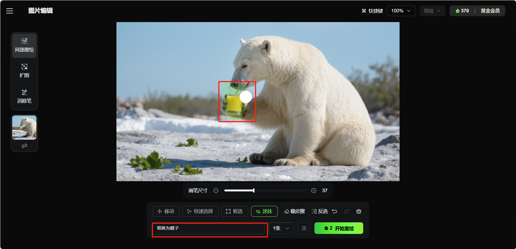Screen dimensions: 516x249
Task: Open the 1张 image count dropdown
Action: click(x=281, y=228)
